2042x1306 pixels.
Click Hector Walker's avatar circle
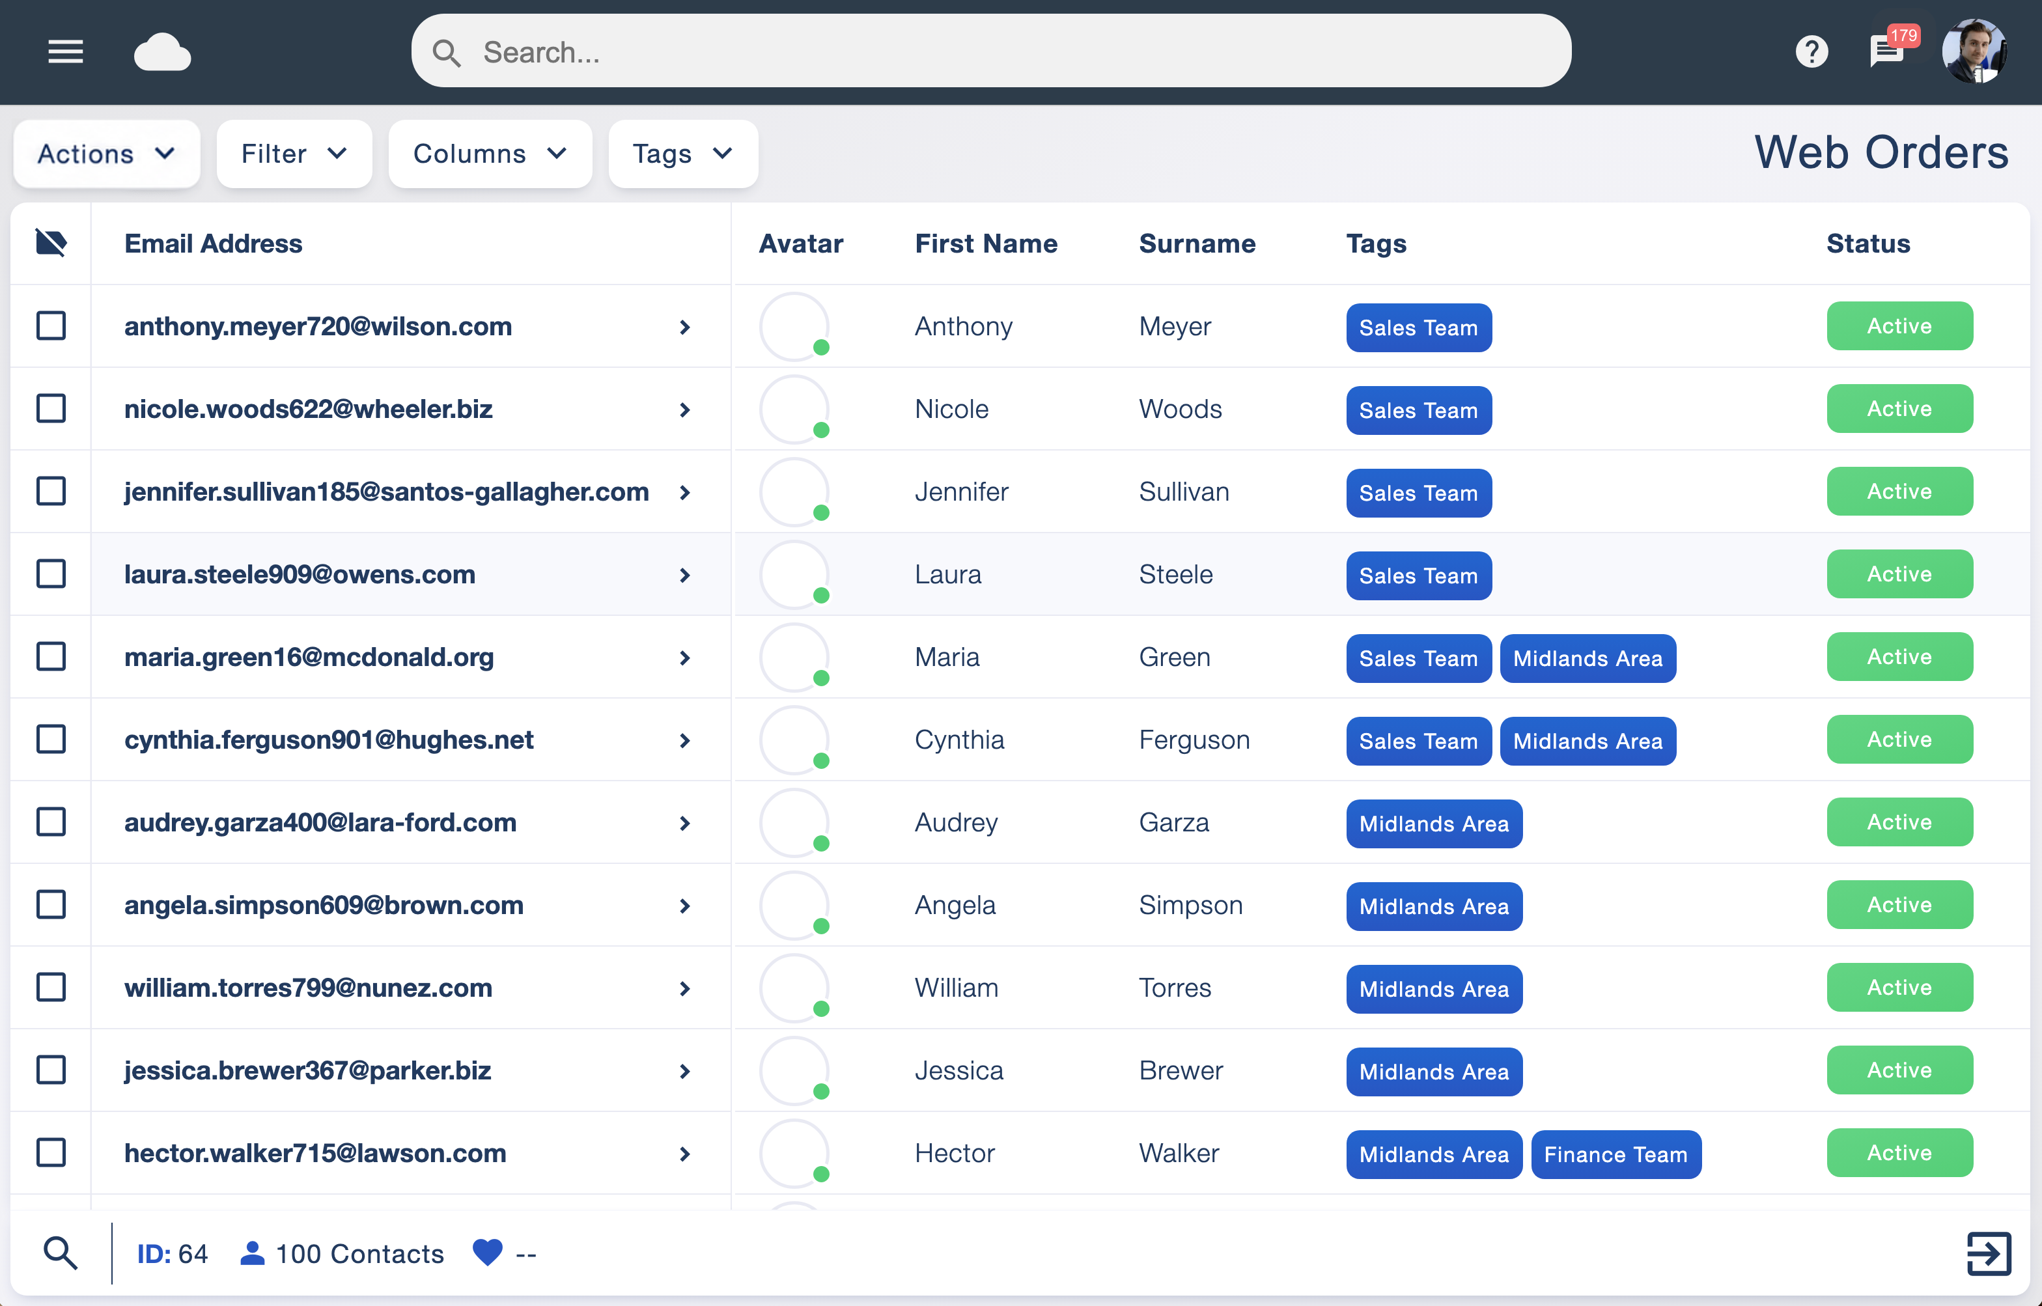[x=794, y=1154]
